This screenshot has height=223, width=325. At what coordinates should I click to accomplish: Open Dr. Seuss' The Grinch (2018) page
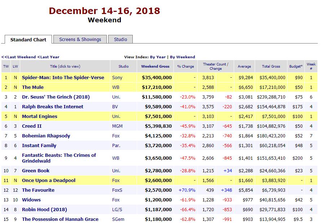[56, 97]
